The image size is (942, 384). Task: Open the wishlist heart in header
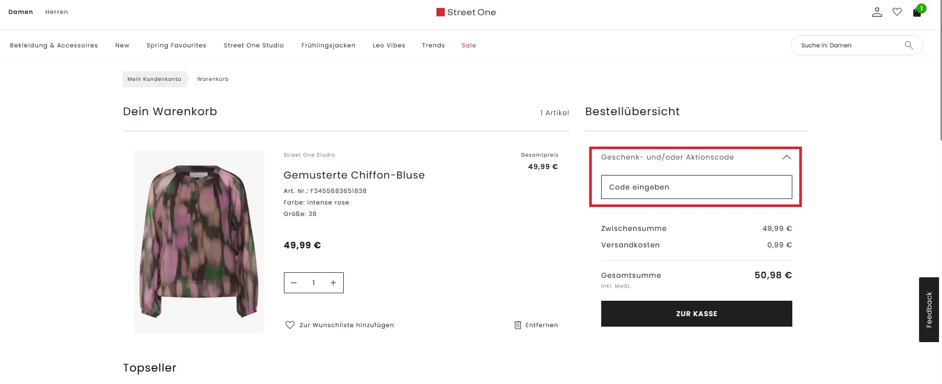897,12
